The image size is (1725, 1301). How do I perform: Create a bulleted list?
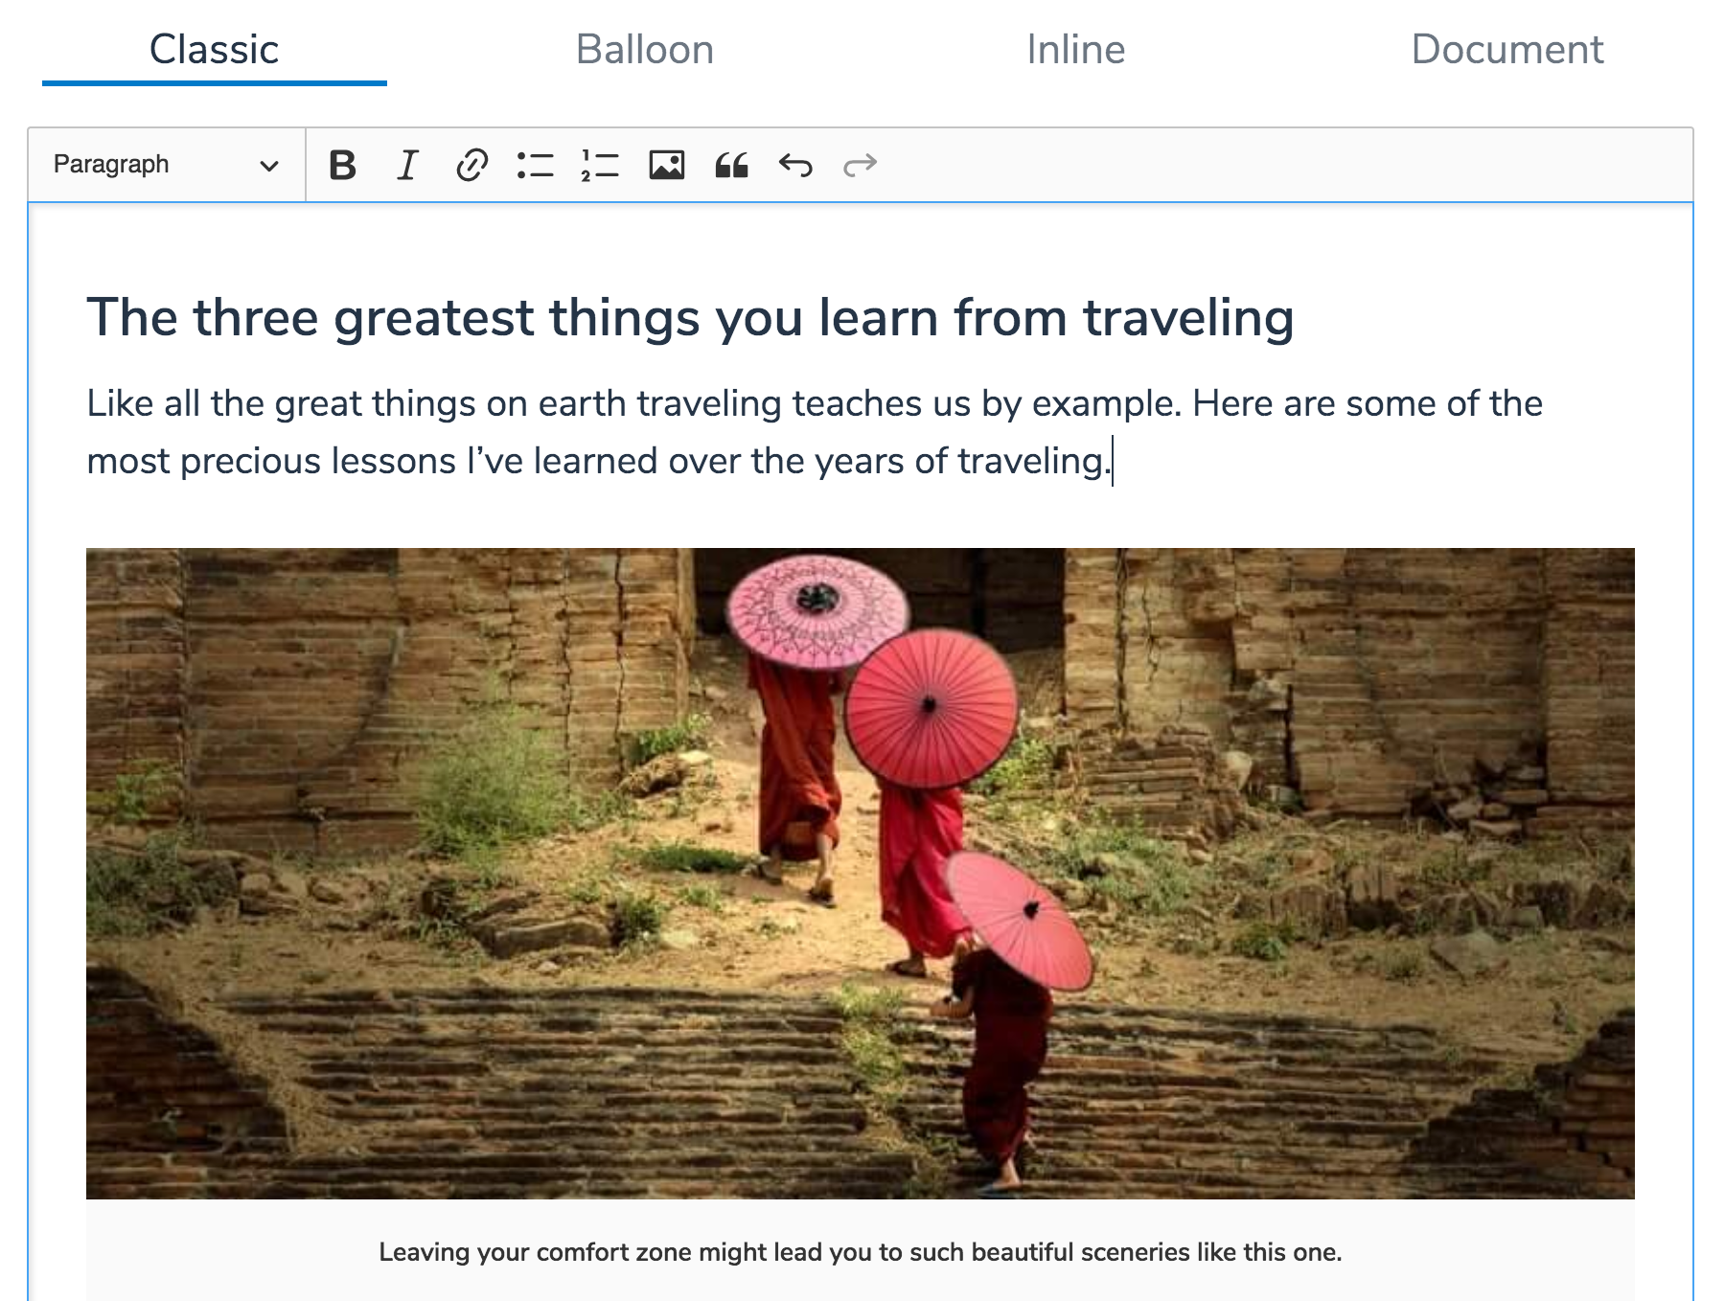point(536,166)
